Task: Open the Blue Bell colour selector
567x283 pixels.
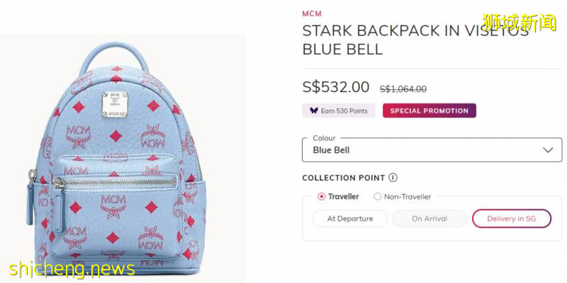Action: pos(432,150)
